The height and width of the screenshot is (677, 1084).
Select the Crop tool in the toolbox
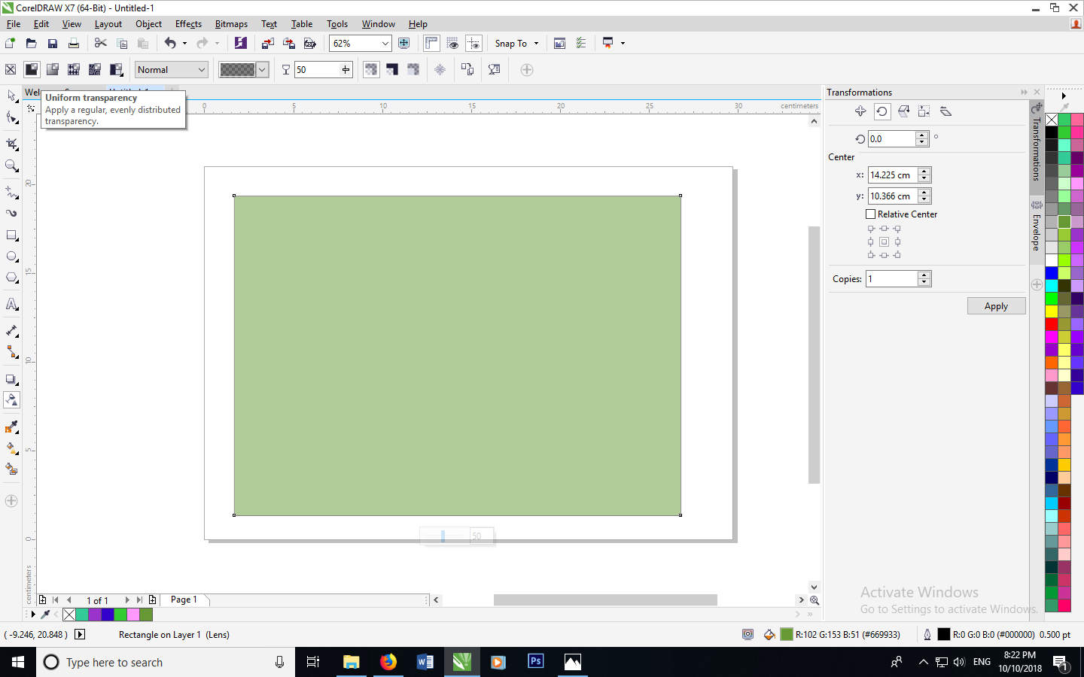coord(11,144)
